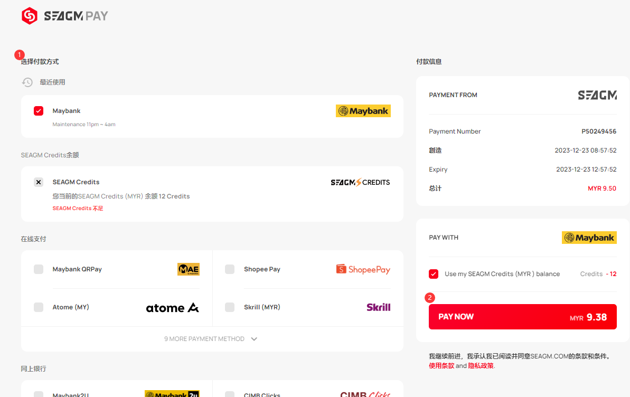Image resolution: width=630 pixels, height=397 pixels.
Task: Click the total MYR 9.50 amount
Action: coord(602,188)
